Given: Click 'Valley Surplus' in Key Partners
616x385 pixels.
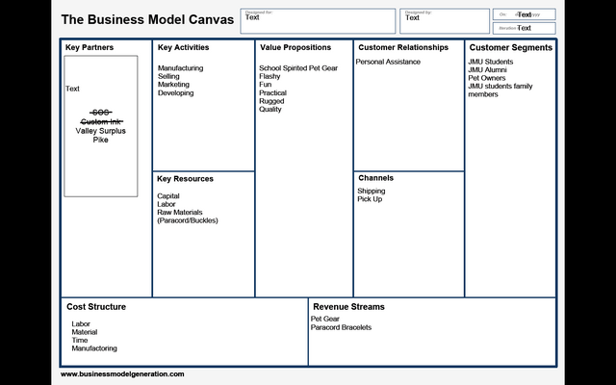Looking at the screenshot, I should pos(100,131).
